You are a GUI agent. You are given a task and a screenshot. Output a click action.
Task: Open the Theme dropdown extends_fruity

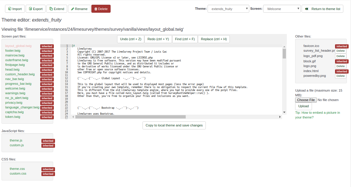(x=228, y=9)
